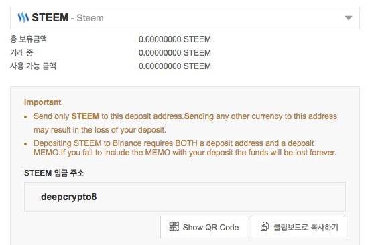370x245 pixels.
Task: Click the 사용 가능 금액 label
Action: tap(33, 66)
